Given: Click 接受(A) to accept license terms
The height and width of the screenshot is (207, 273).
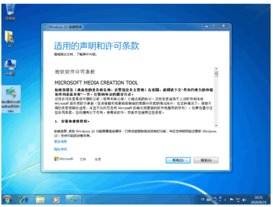Looking at the screenshot, I should coord(206,160).
